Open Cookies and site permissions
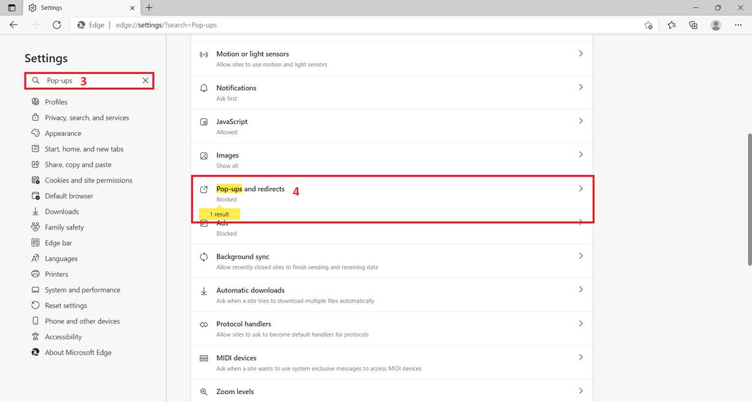This screenshot has width=752, height=402. [88, 180]
